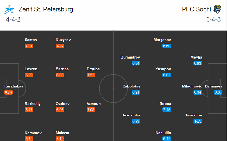Click Barrios's 6.88 rating badge

click(x=60, y=75)
